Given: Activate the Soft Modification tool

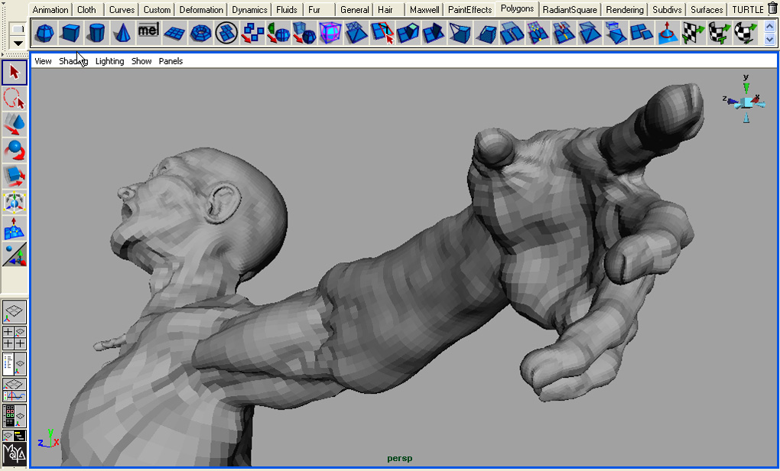Looking at the screenshot, I should coord(15,229).
